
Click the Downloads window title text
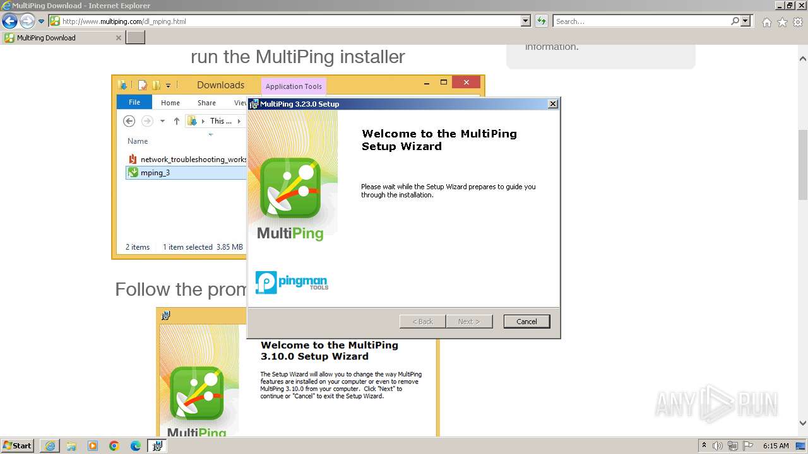point(220,85)
